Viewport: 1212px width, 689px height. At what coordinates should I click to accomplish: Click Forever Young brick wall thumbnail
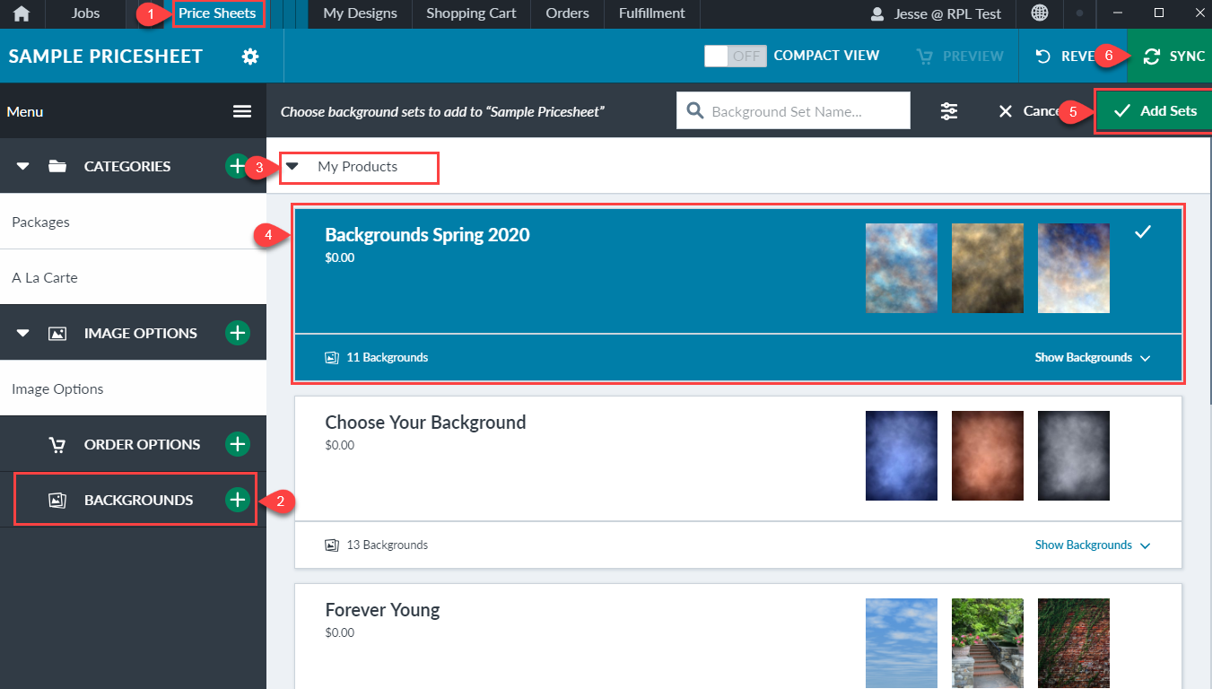coord(1074,643)
